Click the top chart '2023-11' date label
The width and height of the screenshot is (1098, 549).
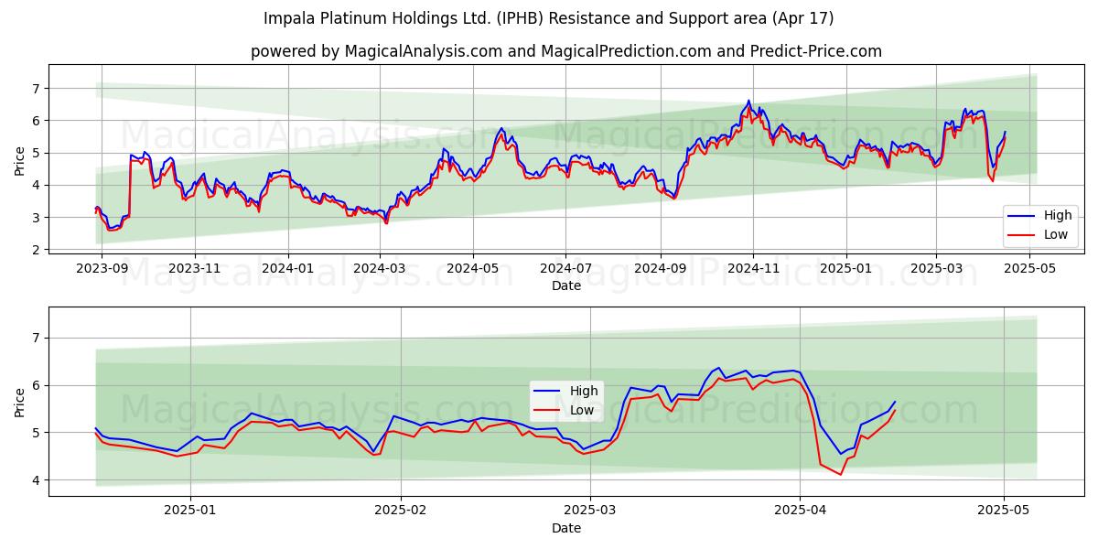(196, 267)
